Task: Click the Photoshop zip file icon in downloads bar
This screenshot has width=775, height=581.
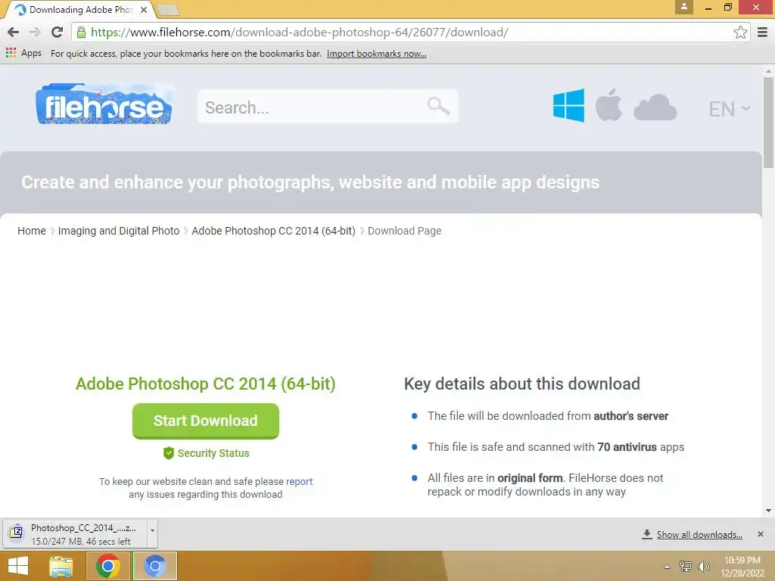Action: (x=16, y=533)
